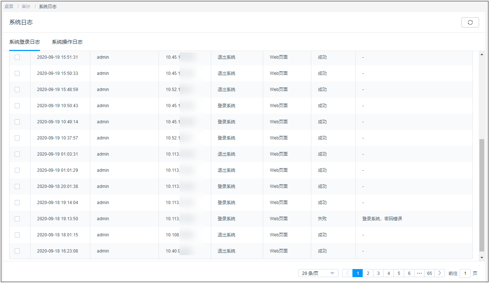The height and width of the screenshot is (283, 489).
Task: Select checkbox for 2020-09-18 16:23:08 entry
Action: click(x=17, y=251)
